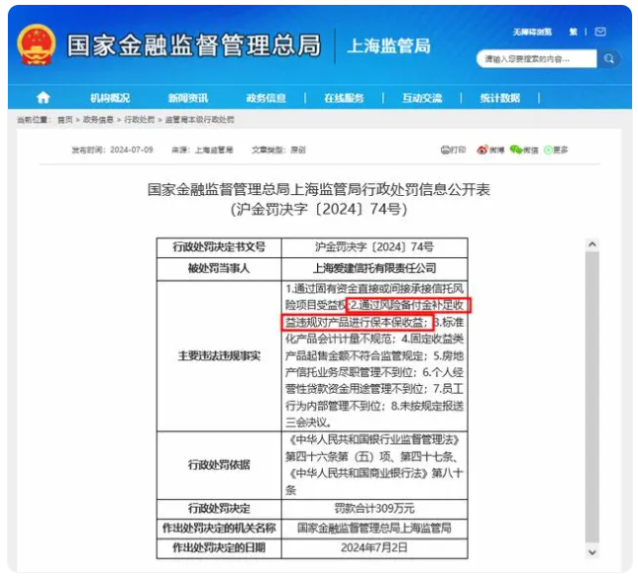Click table cell 被处罚当事人
This screenshot has width=638, height=580.
pyautogui.click(x=219, y=268)
